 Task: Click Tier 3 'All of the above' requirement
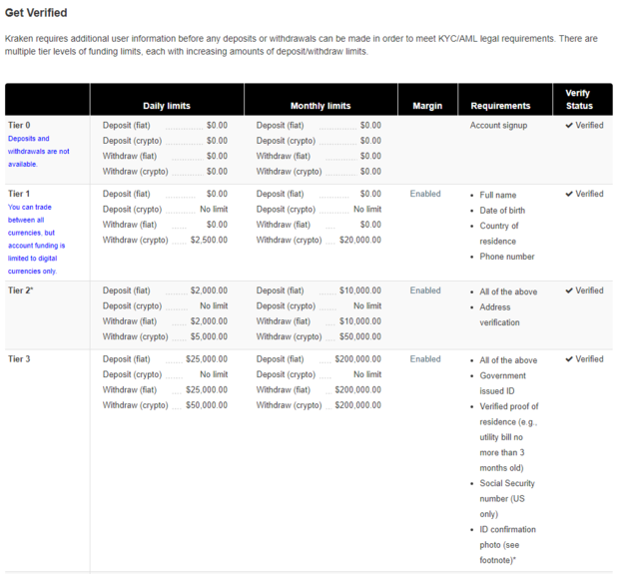(508, 360)
